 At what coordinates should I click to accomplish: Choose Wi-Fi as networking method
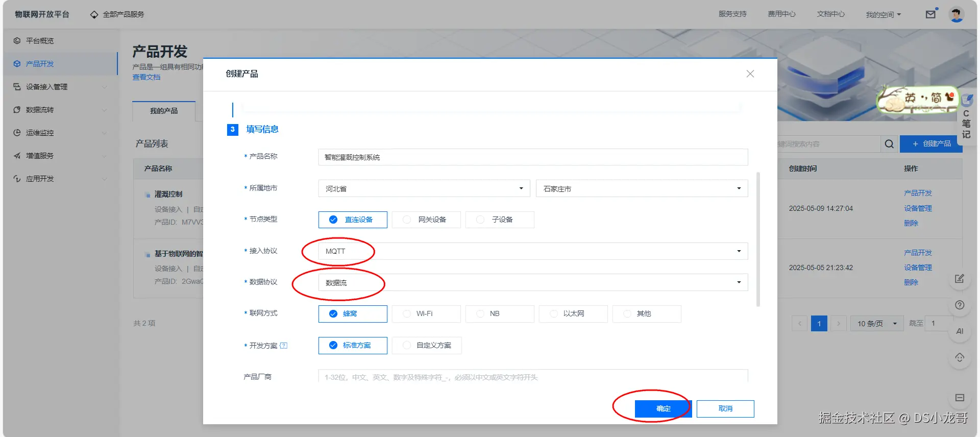[426, 314]
